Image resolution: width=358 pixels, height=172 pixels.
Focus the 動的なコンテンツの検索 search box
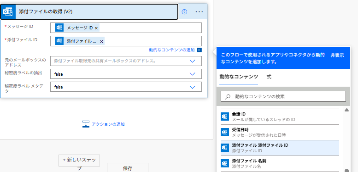283,96
